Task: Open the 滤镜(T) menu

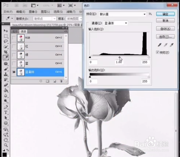Action: tap(71, 12)
